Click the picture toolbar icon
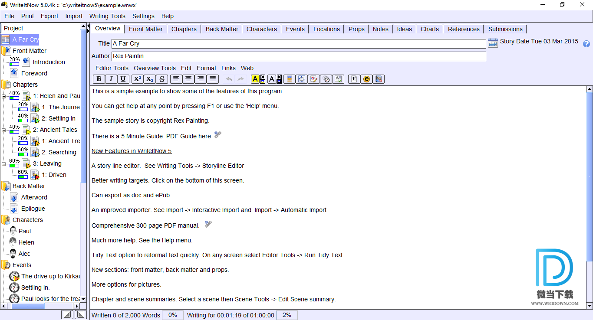This screenshot has width=593, height=320. (379, 79)
